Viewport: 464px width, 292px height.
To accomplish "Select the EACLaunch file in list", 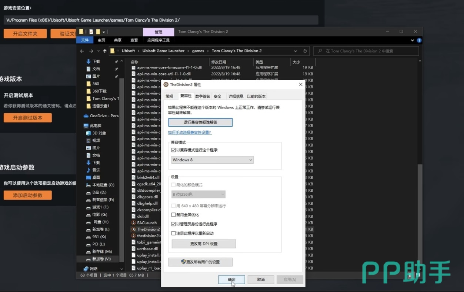I will 144,223.
